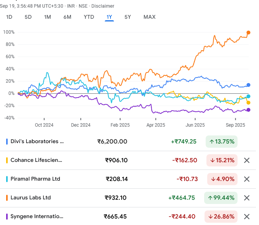Click the blue Divi's endpoint marker
Image resolution: width=259 pixels, height=225 pixels.
point(249,85)
